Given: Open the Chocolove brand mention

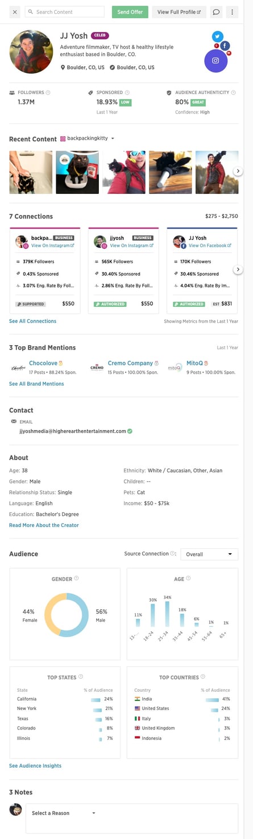Looking at the screenshot, I should click(x=43, y=363).
